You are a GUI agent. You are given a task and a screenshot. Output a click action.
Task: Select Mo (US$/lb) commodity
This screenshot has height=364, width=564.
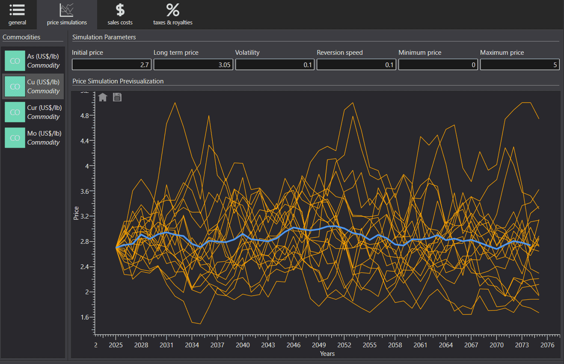(x=33, y=138)
